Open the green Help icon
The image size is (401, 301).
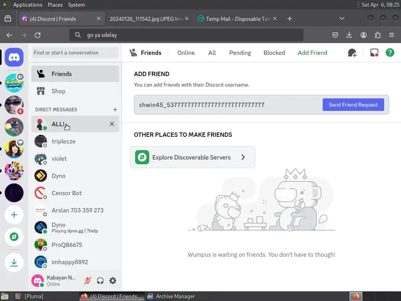point(390,53)
